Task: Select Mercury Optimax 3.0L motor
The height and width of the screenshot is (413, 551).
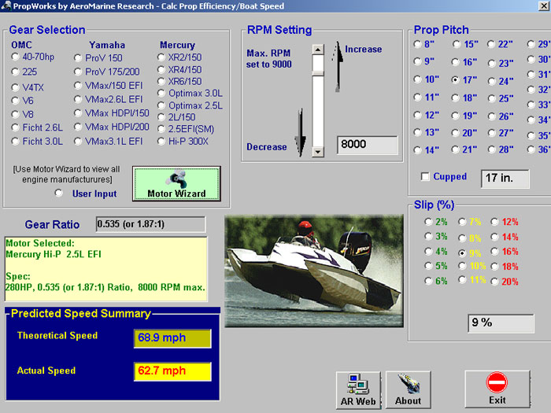Action: coord(161,94)
